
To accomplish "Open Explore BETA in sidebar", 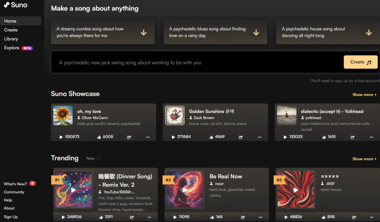I will click(x=19, y=48).
